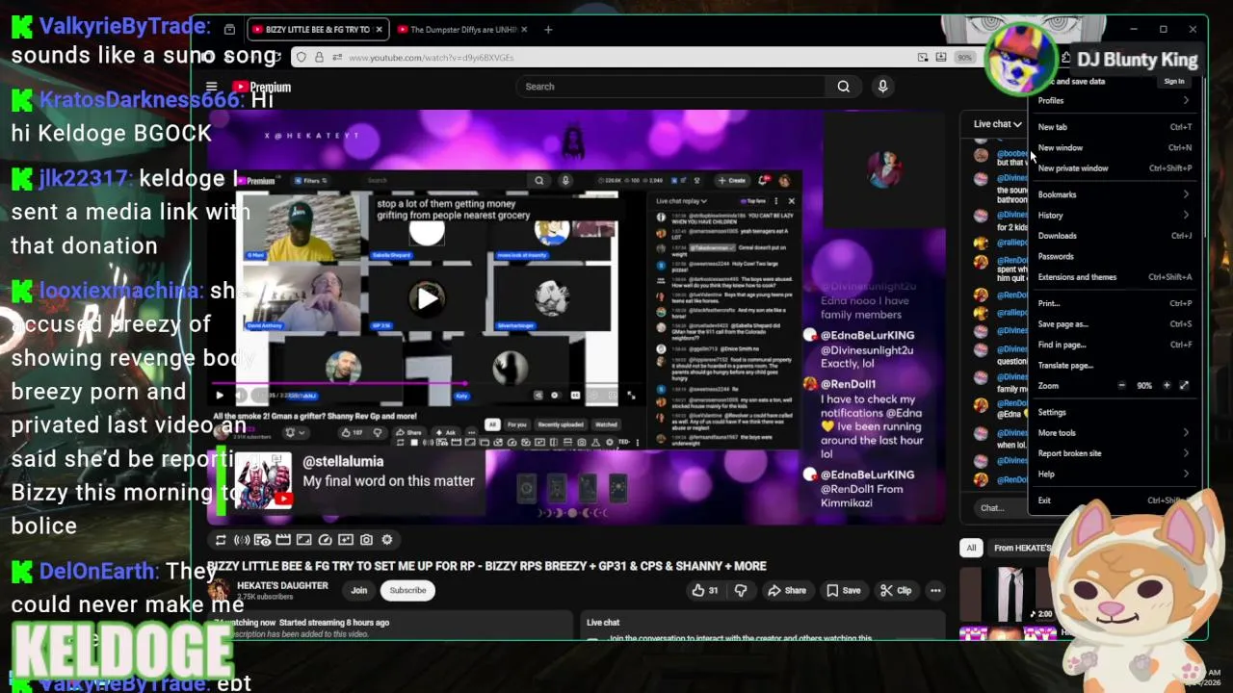
Task: Click the youtube.com address bar URL
Action: (x=431, y=58)
